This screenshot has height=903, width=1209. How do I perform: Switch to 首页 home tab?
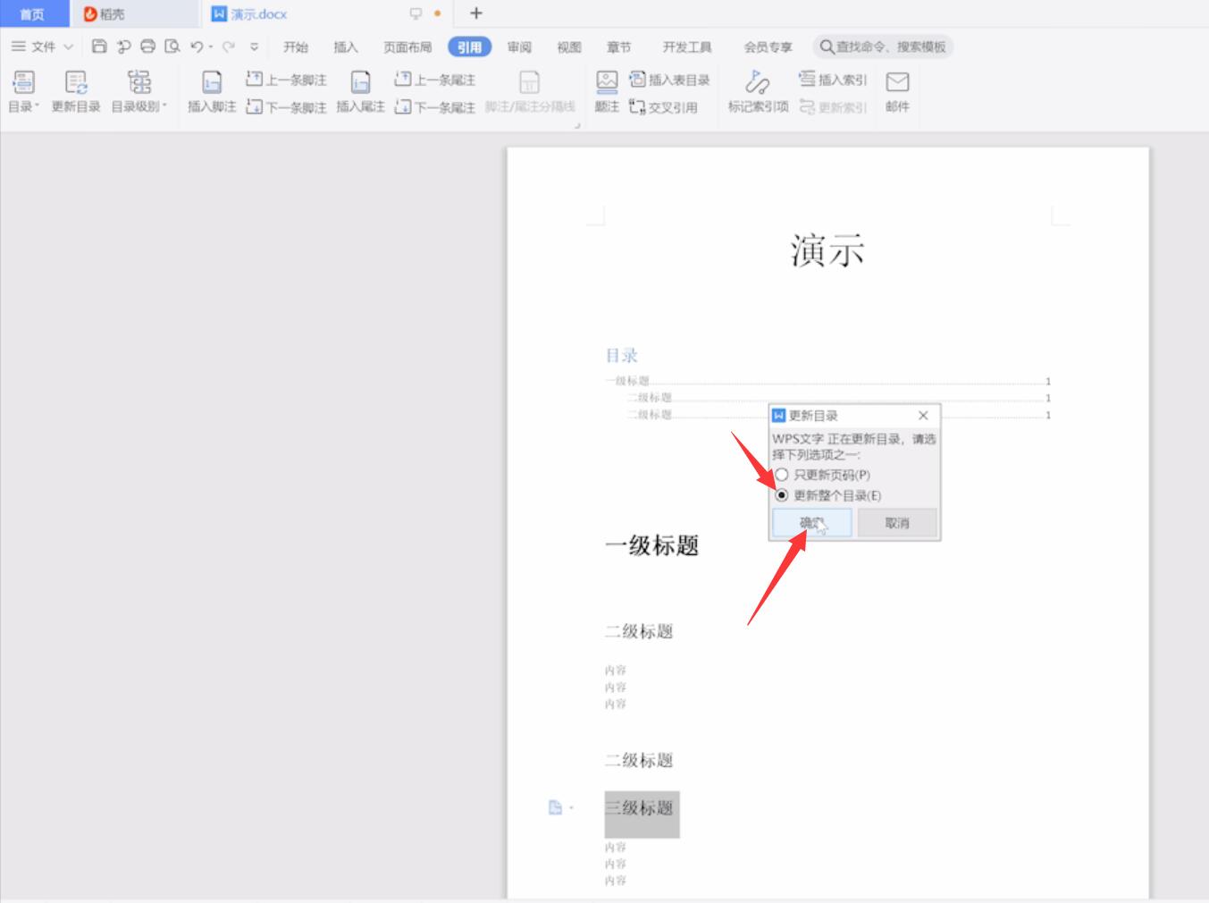[32, 14]
